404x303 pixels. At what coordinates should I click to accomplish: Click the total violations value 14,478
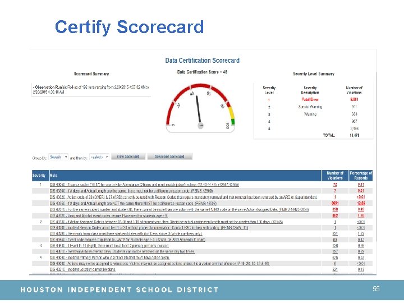[x=355, y=135]
